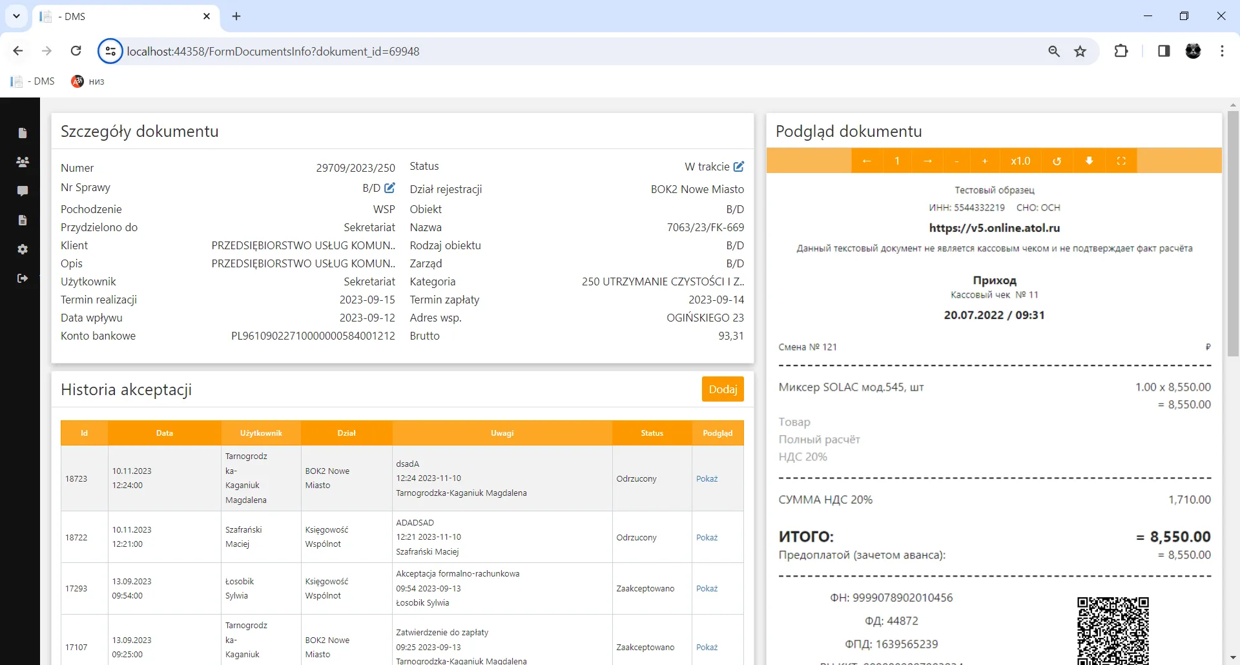The image size is (1240, 665).
Task: Click the Dział rejestracji value BOK2 Nowe Miasto
Action: pos(697,189)
